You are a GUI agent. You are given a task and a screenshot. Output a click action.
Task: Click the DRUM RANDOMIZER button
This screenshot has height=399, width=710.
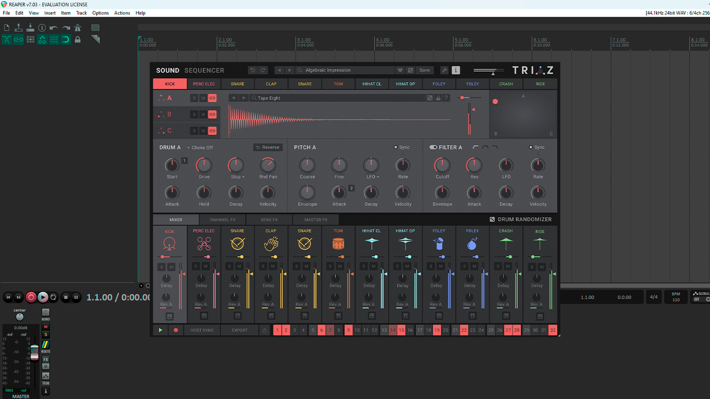(521, 219)
